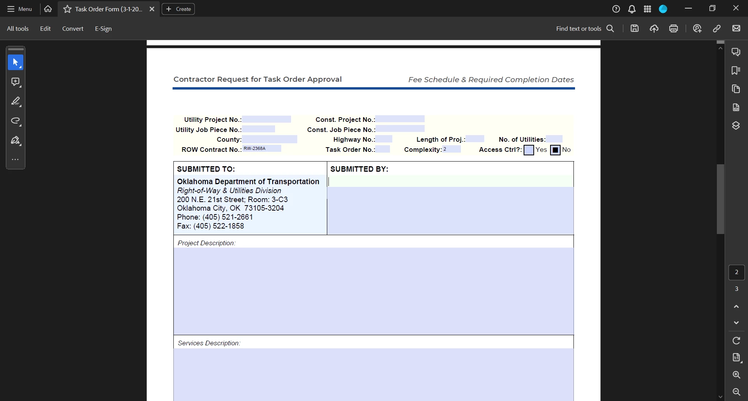Screen dimensions: 748x401
Task: Click the vertical scrollbar thumb
Action: (x=720, y=199)
